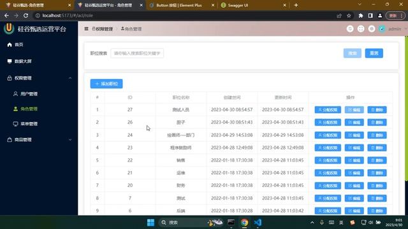The image size is (408, 229).
Task: Click the 重置 button
Action: coord(374,53)
